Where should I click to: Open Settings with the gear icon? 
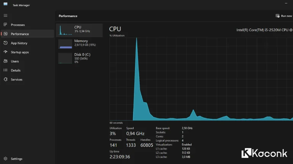coord(5,159)
